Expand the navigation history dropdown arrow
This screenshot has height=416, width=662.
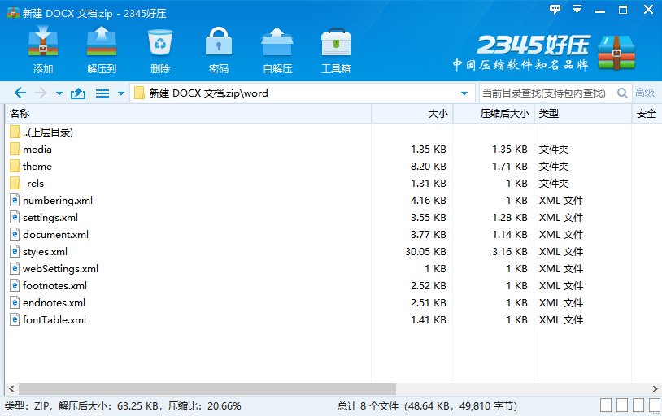(x=59, y=93)
